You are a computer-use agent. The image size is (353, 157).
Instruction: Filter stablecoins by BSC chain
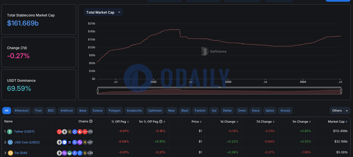click(51, 110)
